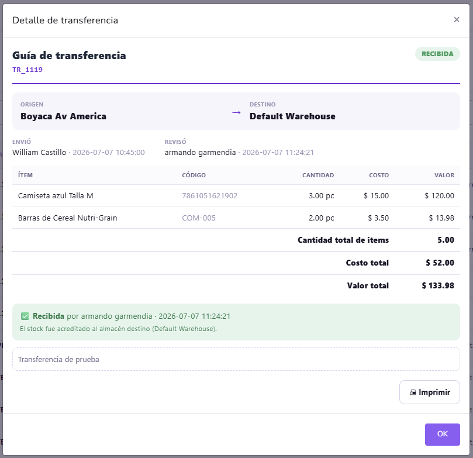Screen dimensions: 473x458
Task: Click the total quantity 5.00
Action: point(446,240)
